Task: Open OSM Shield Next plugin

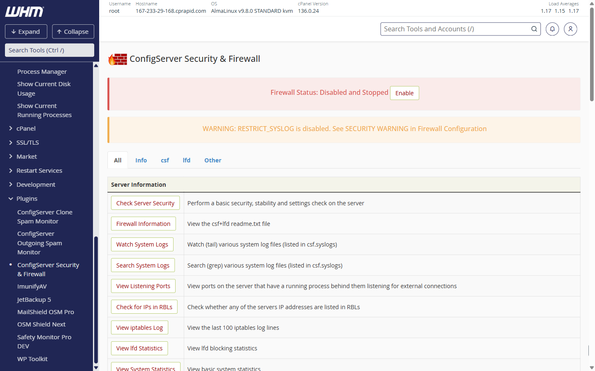Action: click(x=41, y=324)
